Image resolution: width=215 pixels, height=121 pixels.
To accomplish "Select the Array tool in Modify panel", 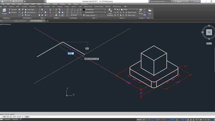I will pos(62,15).
